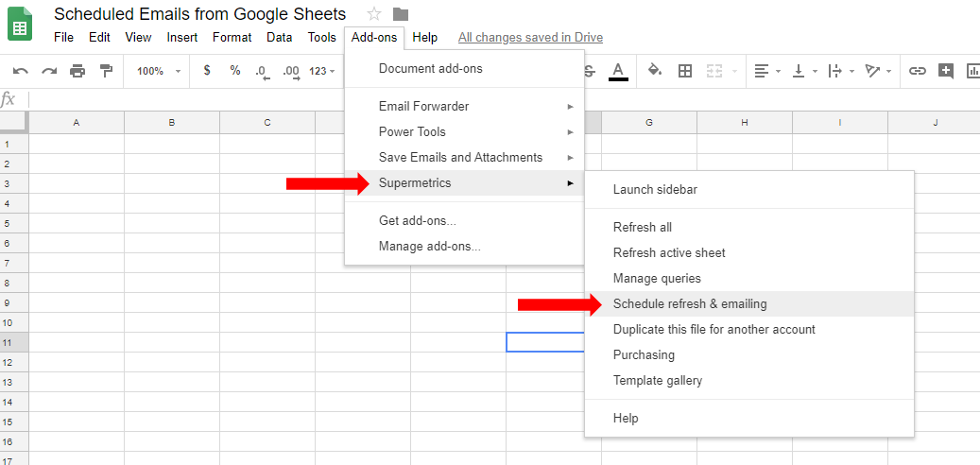The width and height of the screenshot is (980, 465).
Task: Open the Edit menu
Action: click(x=99, y=38)
